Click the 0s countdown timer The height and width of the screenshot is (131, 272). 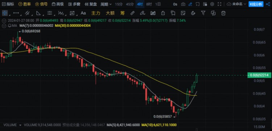coord(175,4)
